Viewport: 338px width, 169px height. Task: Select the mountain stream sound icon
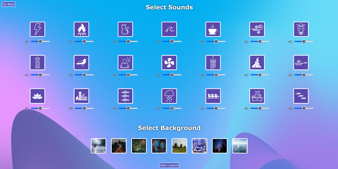[257, 63]
